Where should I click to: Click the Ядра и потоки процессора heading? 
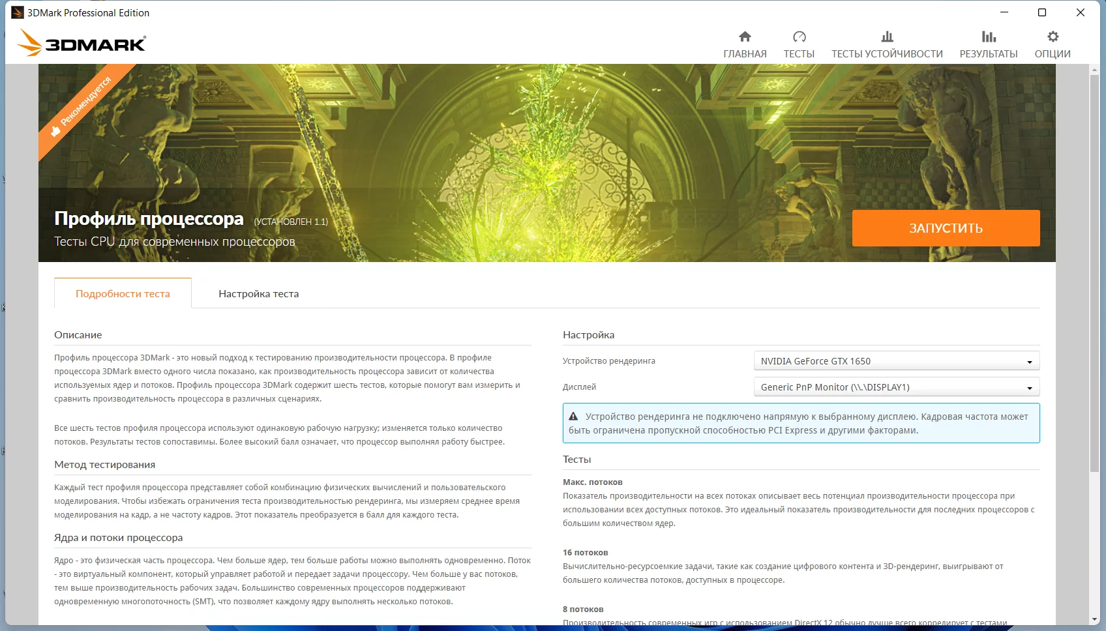(119, 538)
